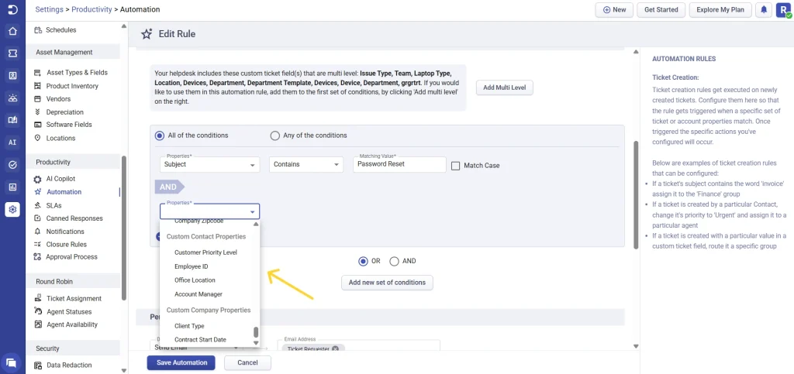
Task: Open the chat bubble icon at bottom left
Action: click(x=11, y=362)
